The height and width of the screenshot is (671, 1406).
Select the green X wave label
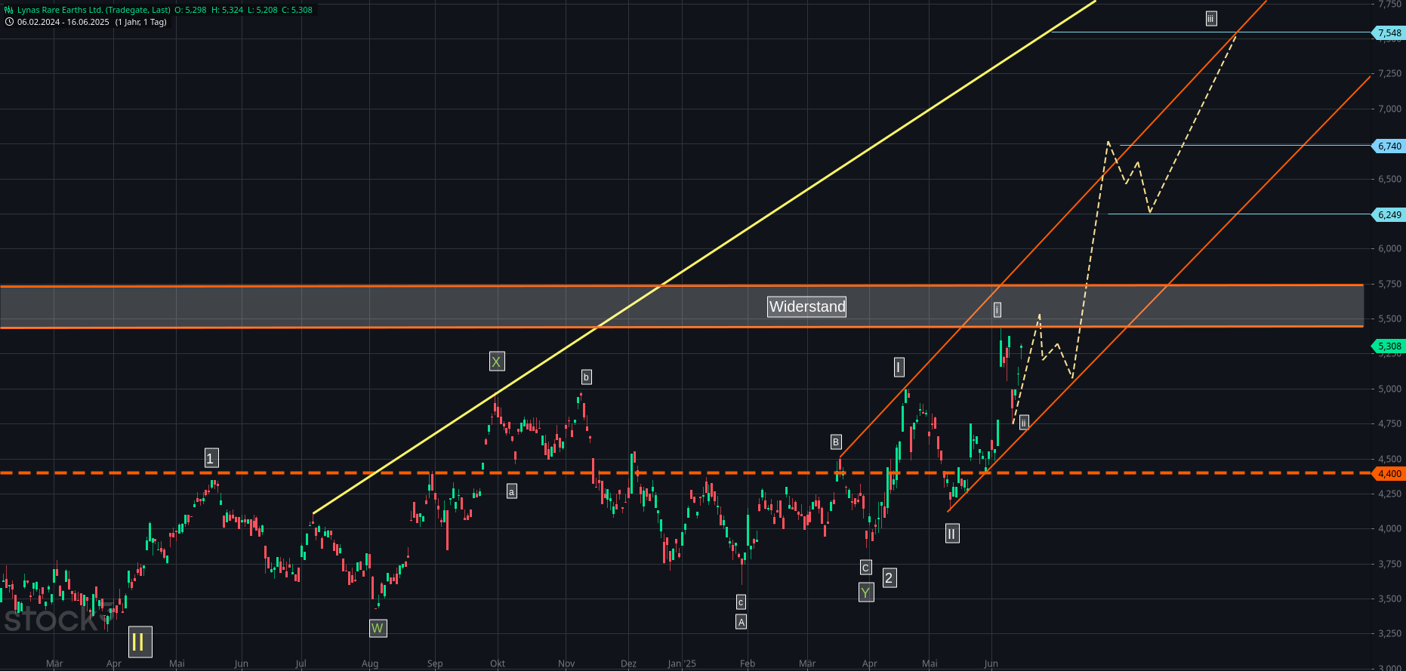tap(496, 362)
